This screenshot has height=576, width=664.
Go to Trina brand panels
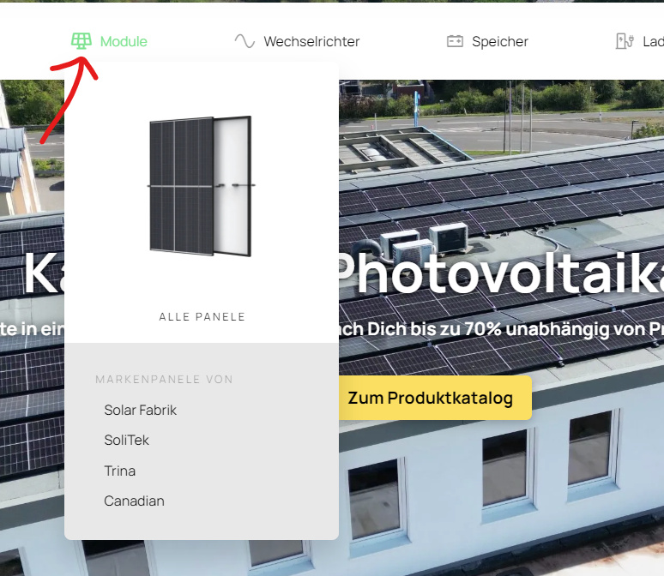click(120, 471)
